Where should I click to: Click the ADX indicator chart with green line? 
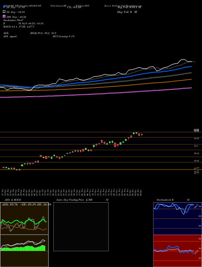tap(24, 218)
